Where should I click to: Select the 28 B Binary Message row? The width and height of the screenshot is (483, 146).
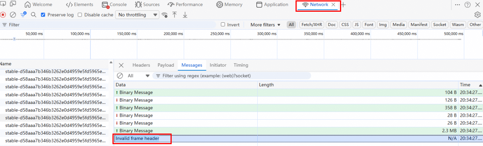tap(298, 116)
